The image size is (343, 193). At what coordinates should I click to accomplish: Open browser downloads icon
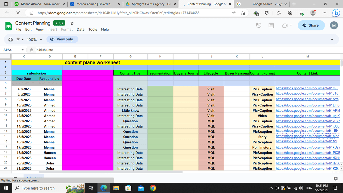[301, 13]
